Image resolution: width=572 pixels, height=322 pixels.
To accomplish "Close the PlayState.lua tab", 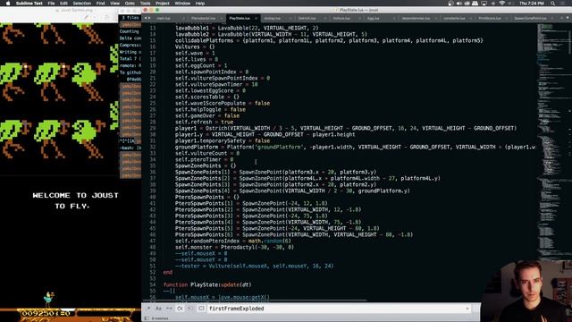I will (256, 18).
